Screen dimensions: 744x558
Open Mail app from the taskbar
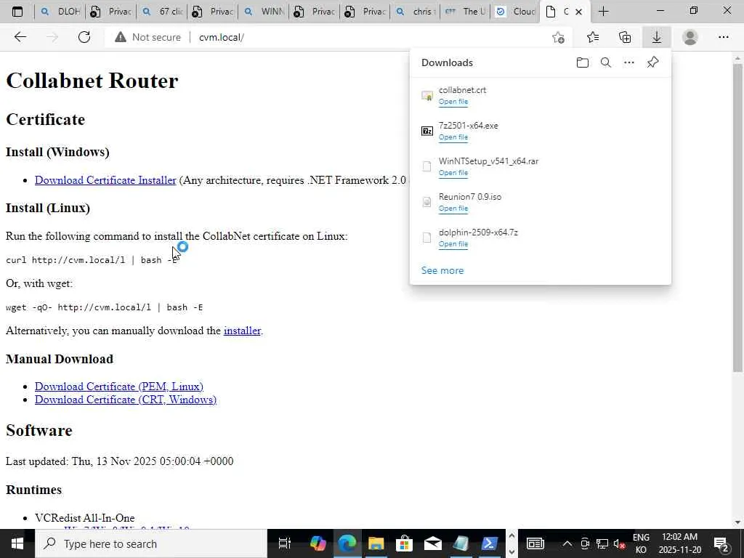click(x=433, y=543)
